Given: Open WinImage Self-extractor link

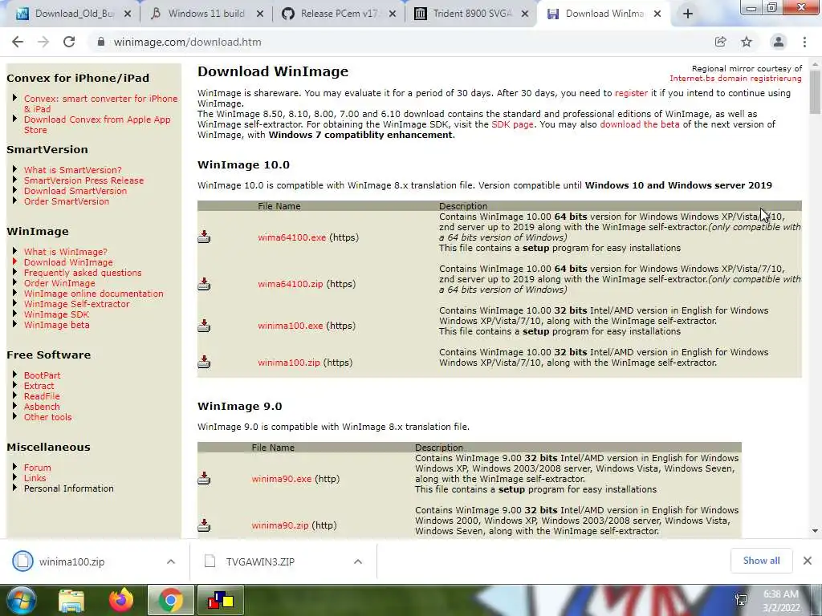Looking at the screenshot, I should tap(76, 304).
